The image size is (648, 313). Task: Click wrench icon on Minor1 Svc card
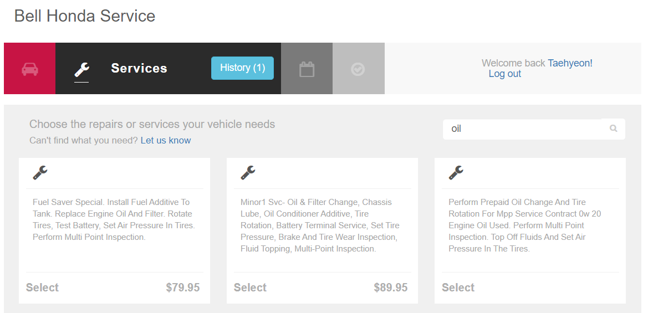tap(248, 173)
